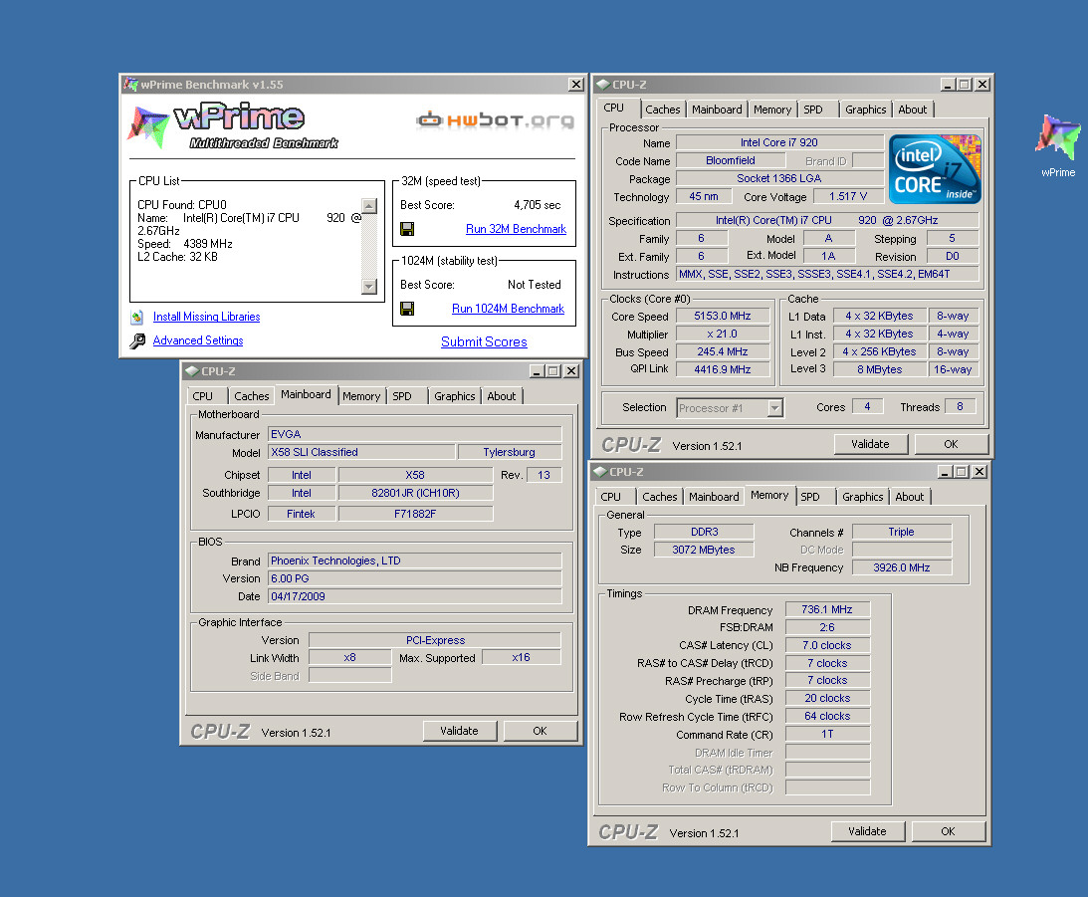Switch to Memory tab in the Mainboard window

tap(361, 396)
